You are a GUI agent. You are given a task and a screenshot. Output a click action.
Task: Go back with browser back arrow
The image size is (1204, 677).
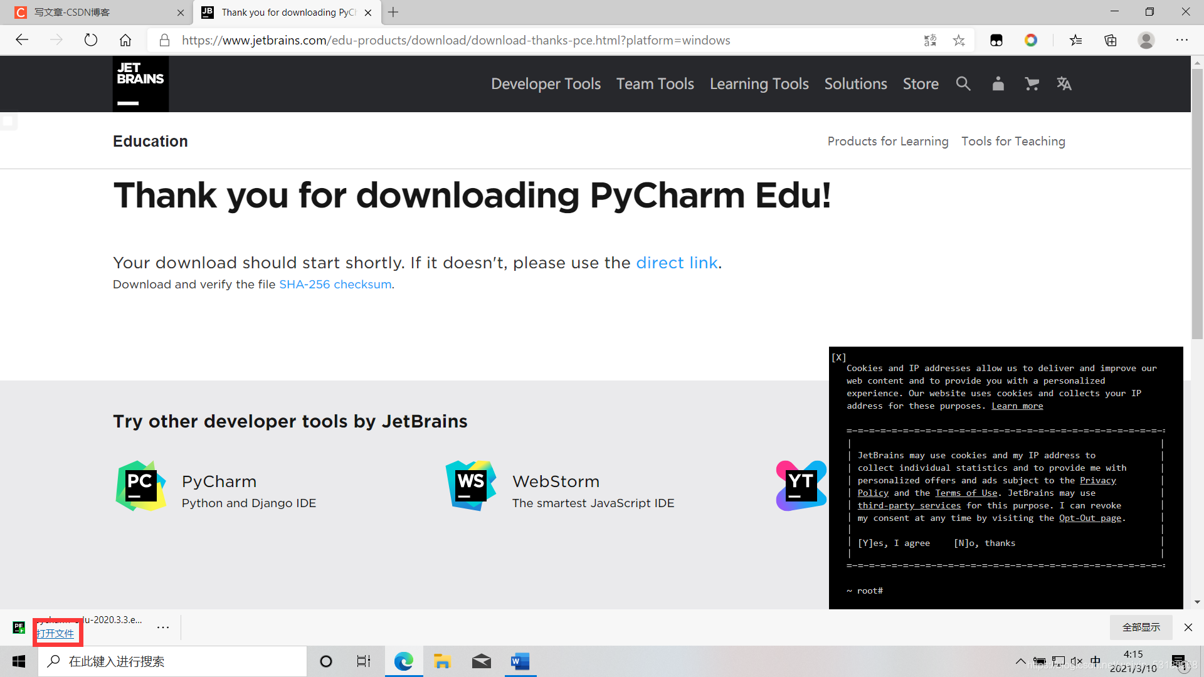(23, 40)
